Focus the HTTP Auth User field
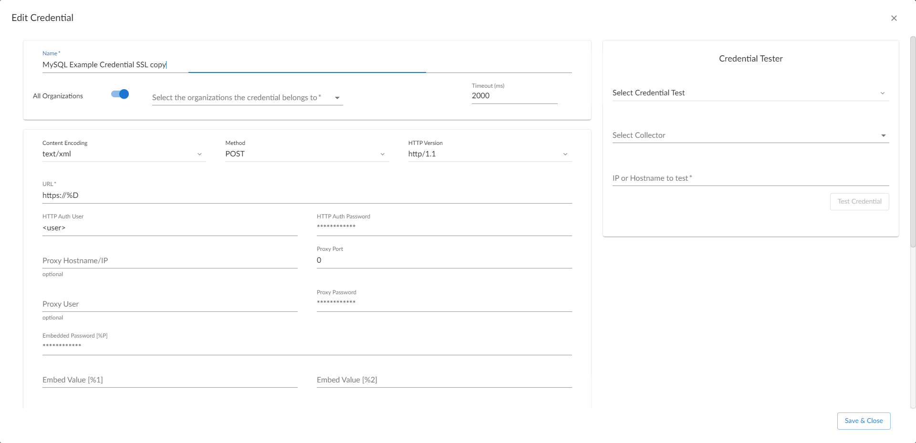 tap(169, 228)
